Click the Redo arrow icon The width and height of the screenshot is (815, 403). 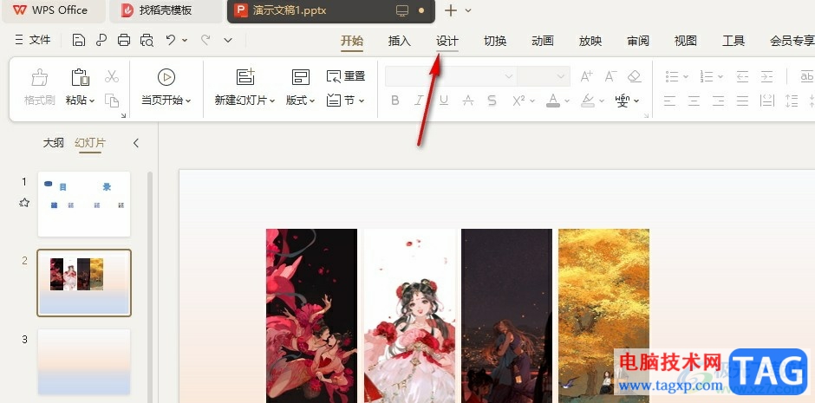[205, 40]
